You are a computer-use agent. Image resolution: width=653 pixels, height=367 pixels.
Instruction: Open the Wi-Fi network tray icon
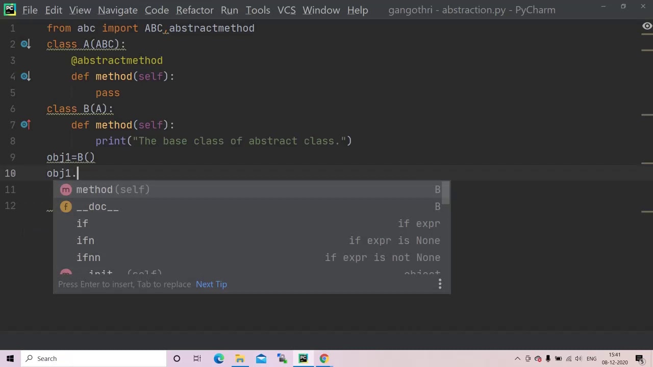coord(569,359)
